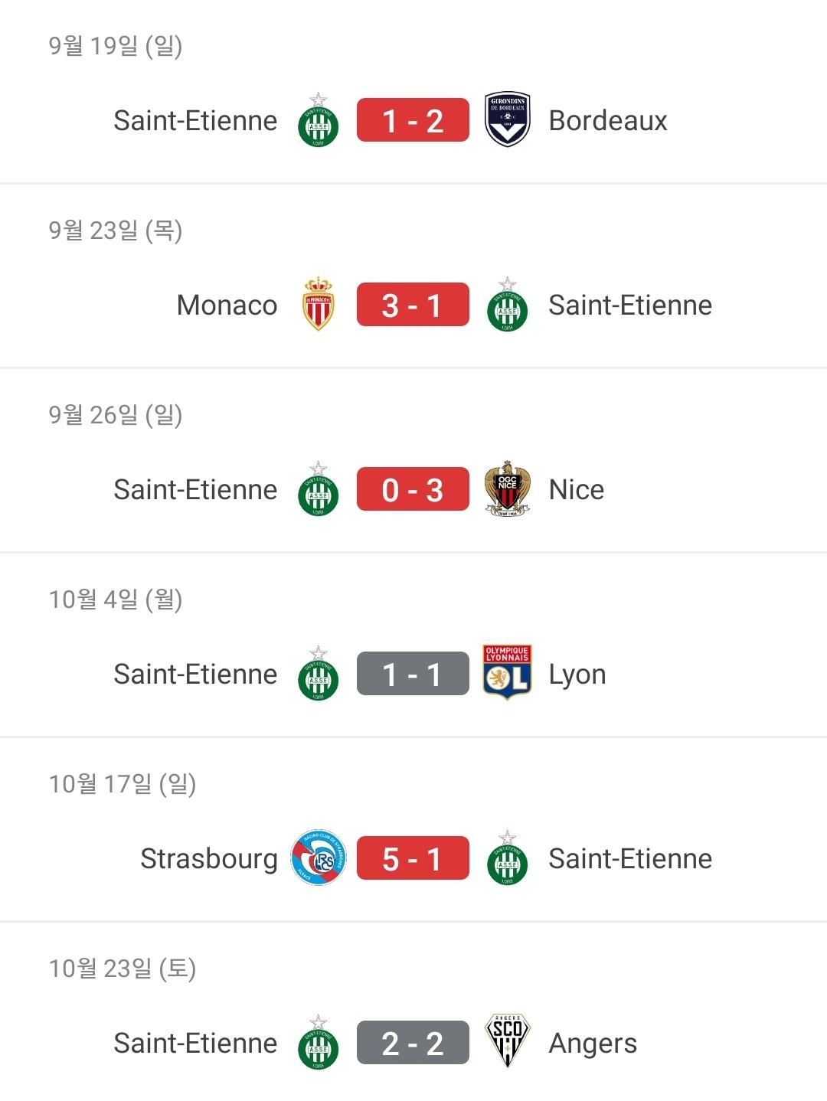Select the Bordeaux team name

click(x=608, y=121)
